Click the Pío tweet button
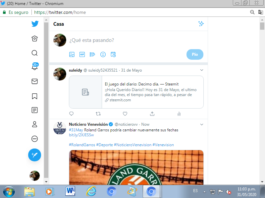Viewport: 265px width, 198px height. 195,54
